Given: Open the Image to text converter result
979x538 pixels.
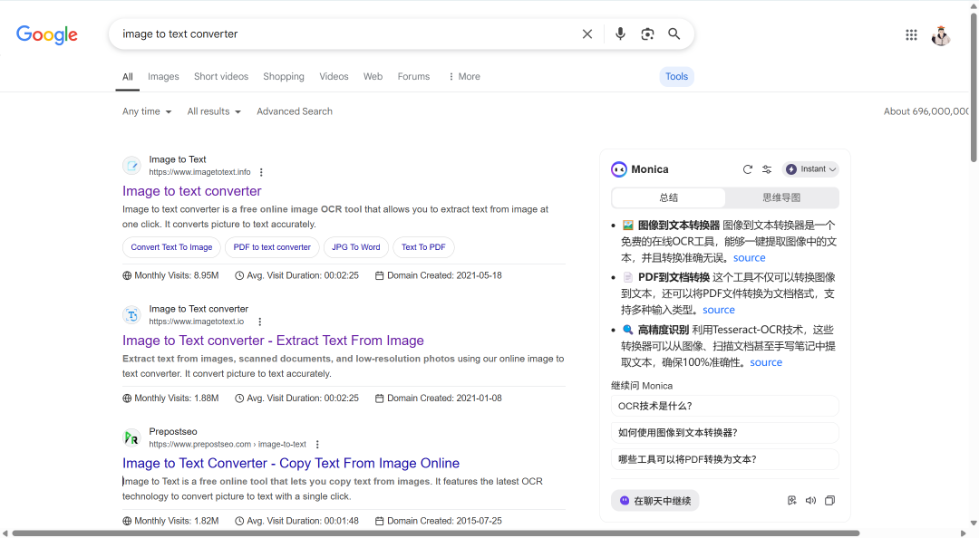Looking at the screenshot, I should point(191,191).
